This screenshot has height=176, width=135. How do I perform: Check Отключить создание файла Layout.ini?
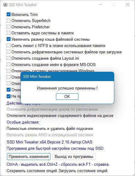coord(8,58)
